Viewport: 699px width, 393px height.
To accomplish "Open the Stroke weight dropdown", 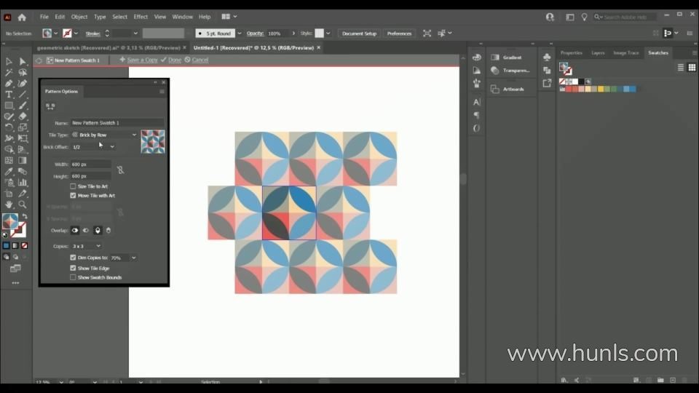I will tap(135, 33).
